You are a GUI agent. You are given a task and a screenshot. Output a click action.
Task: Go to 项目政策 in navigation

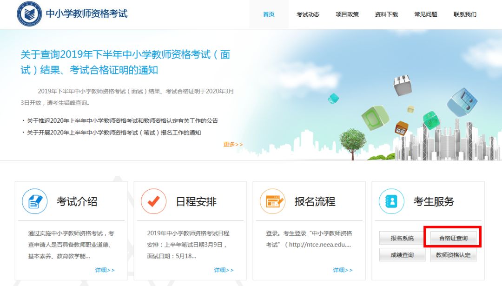pos(347,14)
